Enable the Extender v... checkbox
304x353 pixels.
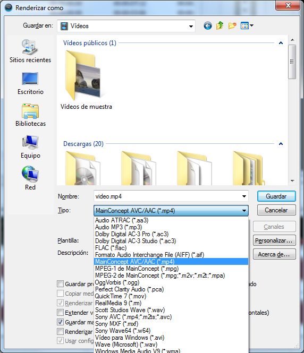pyautogui.click(x=60, y=313)
